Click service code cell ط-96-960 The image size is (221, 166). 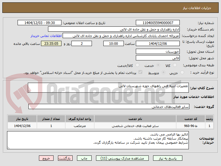(x=191, y=126)
